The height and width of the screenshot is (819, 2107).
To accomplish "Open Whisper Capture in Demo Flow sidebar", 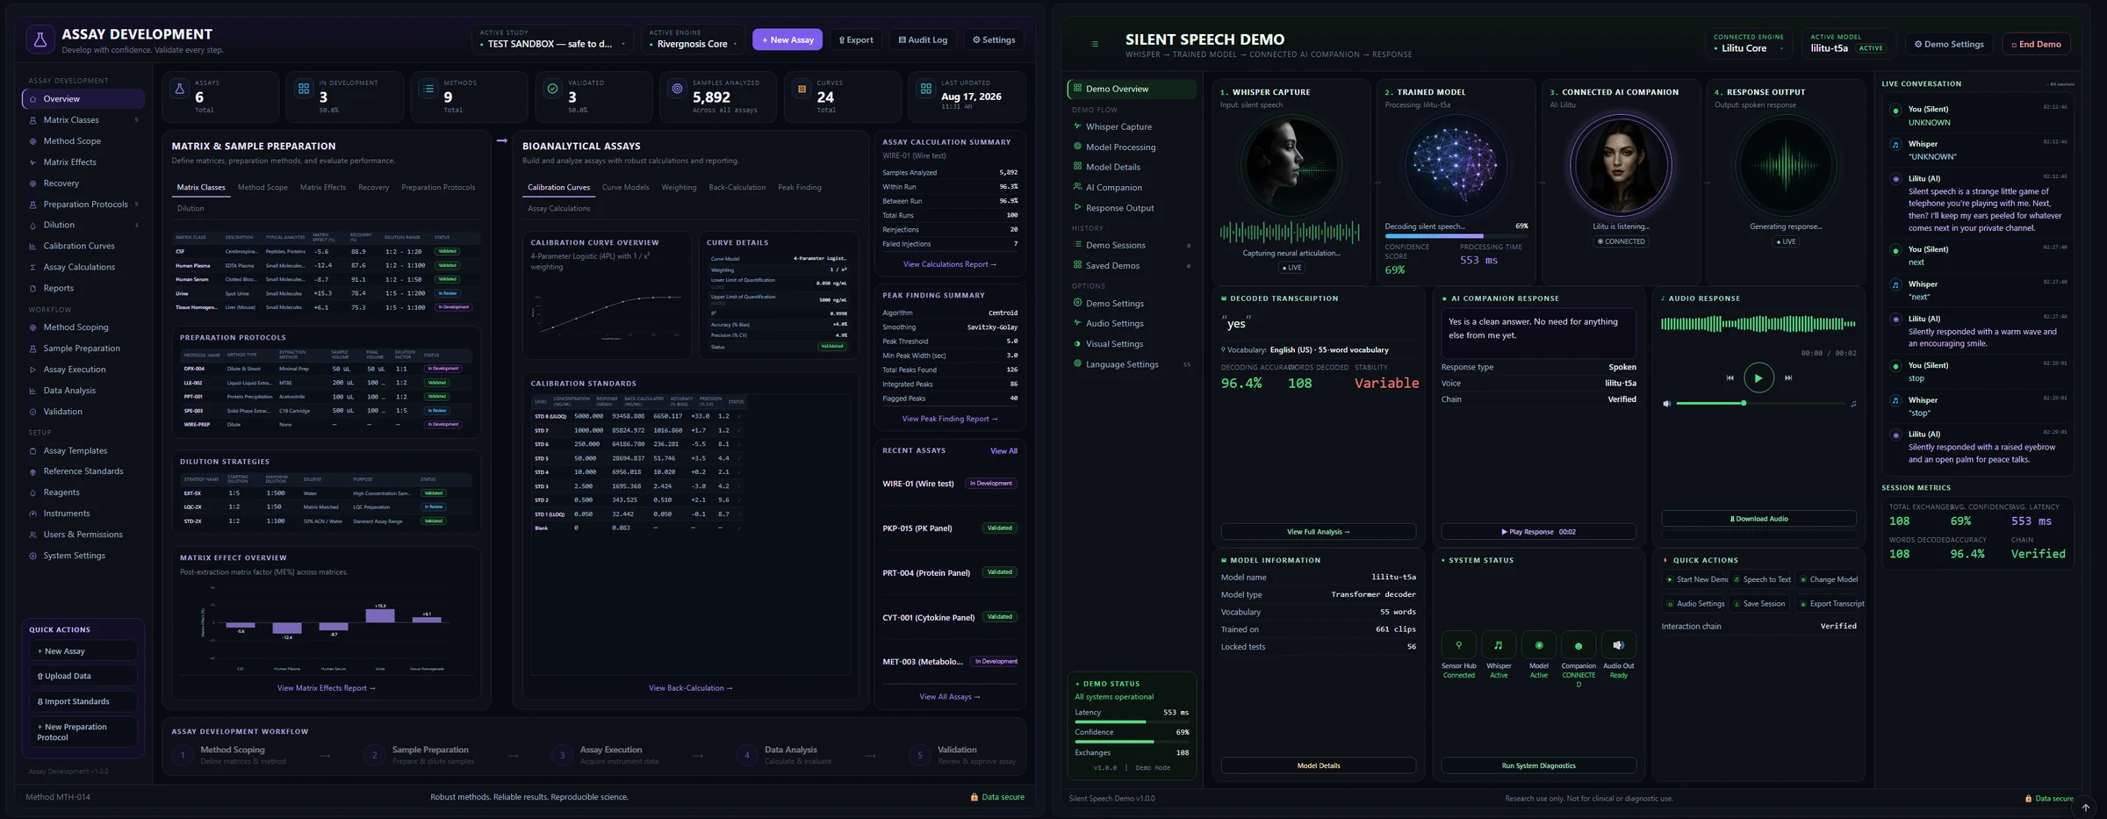I will coord(1131,126).
